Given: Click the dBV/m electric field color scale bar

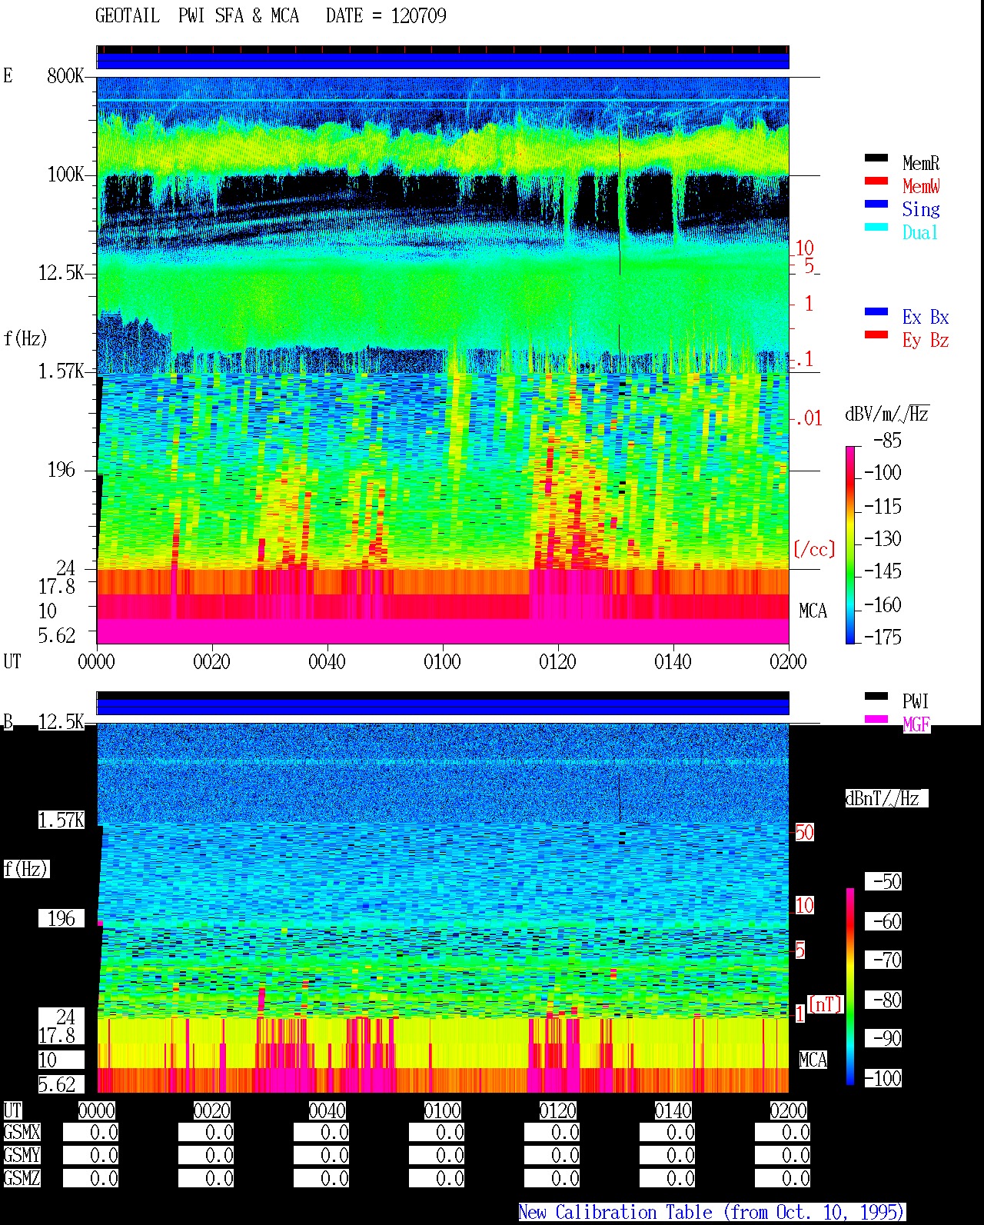Looking at the screenshot, I should pyautogui.click(x=850, y=544).
